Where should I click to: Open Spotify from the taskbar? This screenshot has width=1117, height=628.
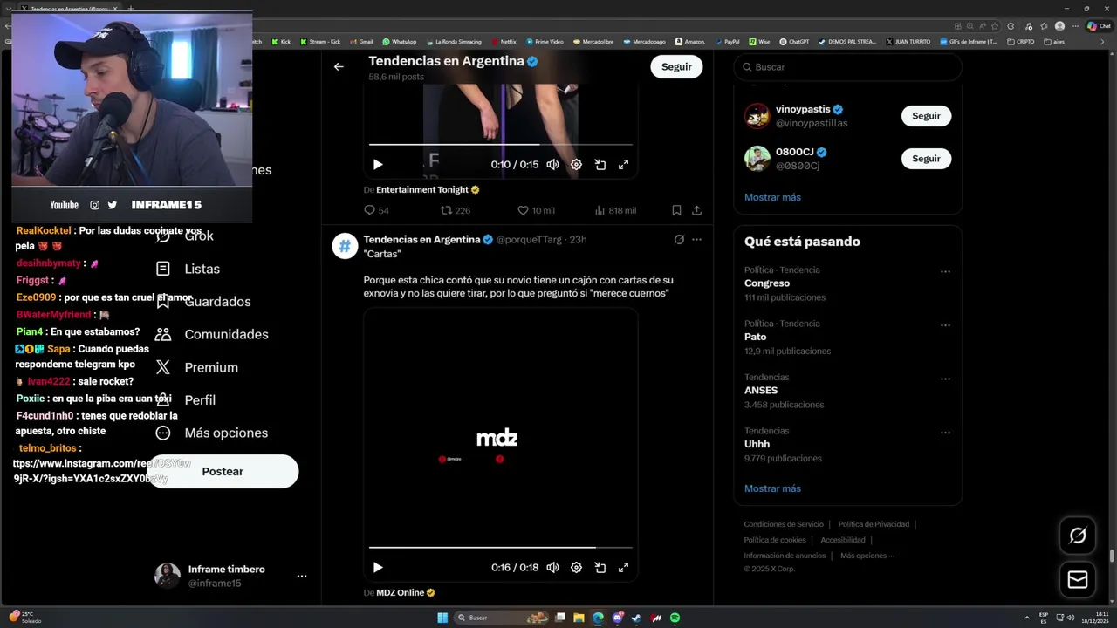(x=675, y=618)
